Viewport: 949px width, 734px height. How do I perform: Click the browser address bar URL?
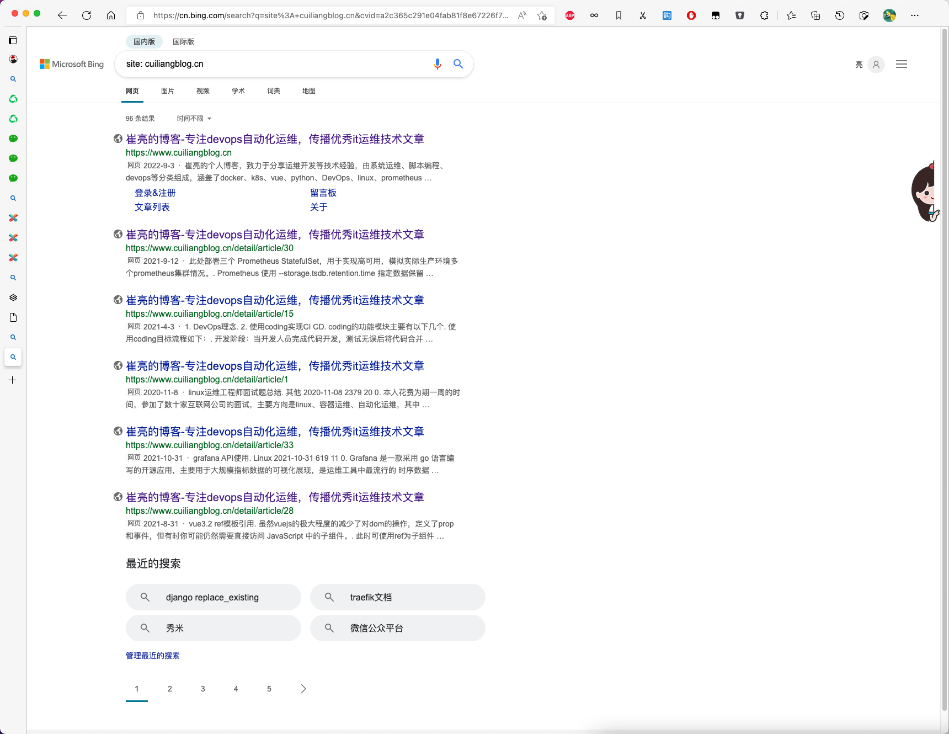(x=331, y=15)
